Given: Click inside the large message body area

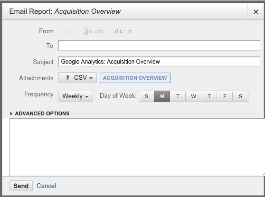Looking at the screenshot, I should (x=137, y=147).
